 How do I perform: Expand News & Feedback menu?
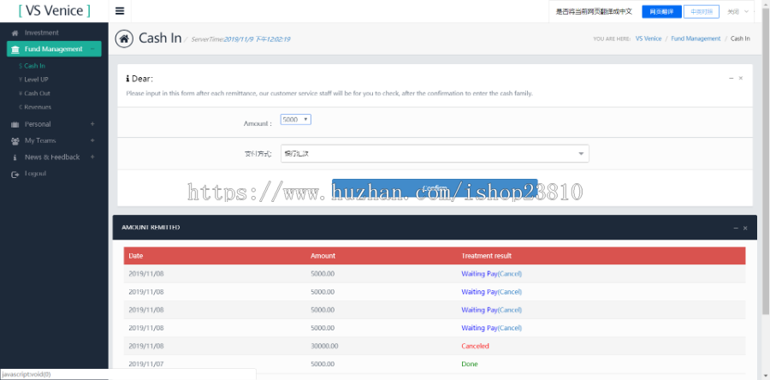pyautogui.click(x=53, y=157)
